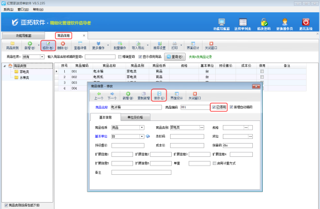320x209 pixels.
Task: Switch to the 功能导航窗 tab
Action: [x=24, y=35]
